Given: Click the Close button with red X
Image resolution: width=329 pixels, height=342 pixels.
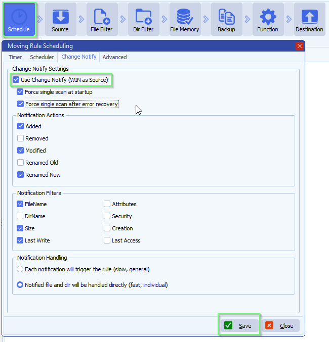Looking at the screenshot, I should click(x=281, y=326).
